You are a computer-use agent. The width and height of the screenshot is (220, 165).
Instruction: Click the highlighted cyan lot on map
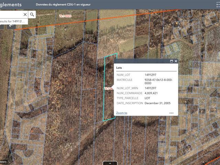pos(109,103)
